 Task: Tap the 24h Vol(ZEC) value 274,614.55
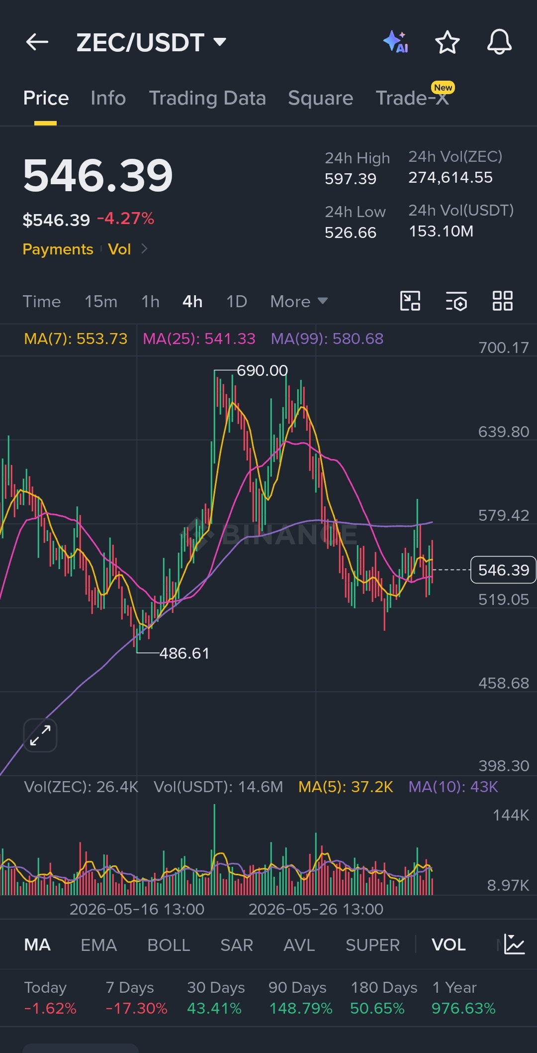click(x=450, y=177)
